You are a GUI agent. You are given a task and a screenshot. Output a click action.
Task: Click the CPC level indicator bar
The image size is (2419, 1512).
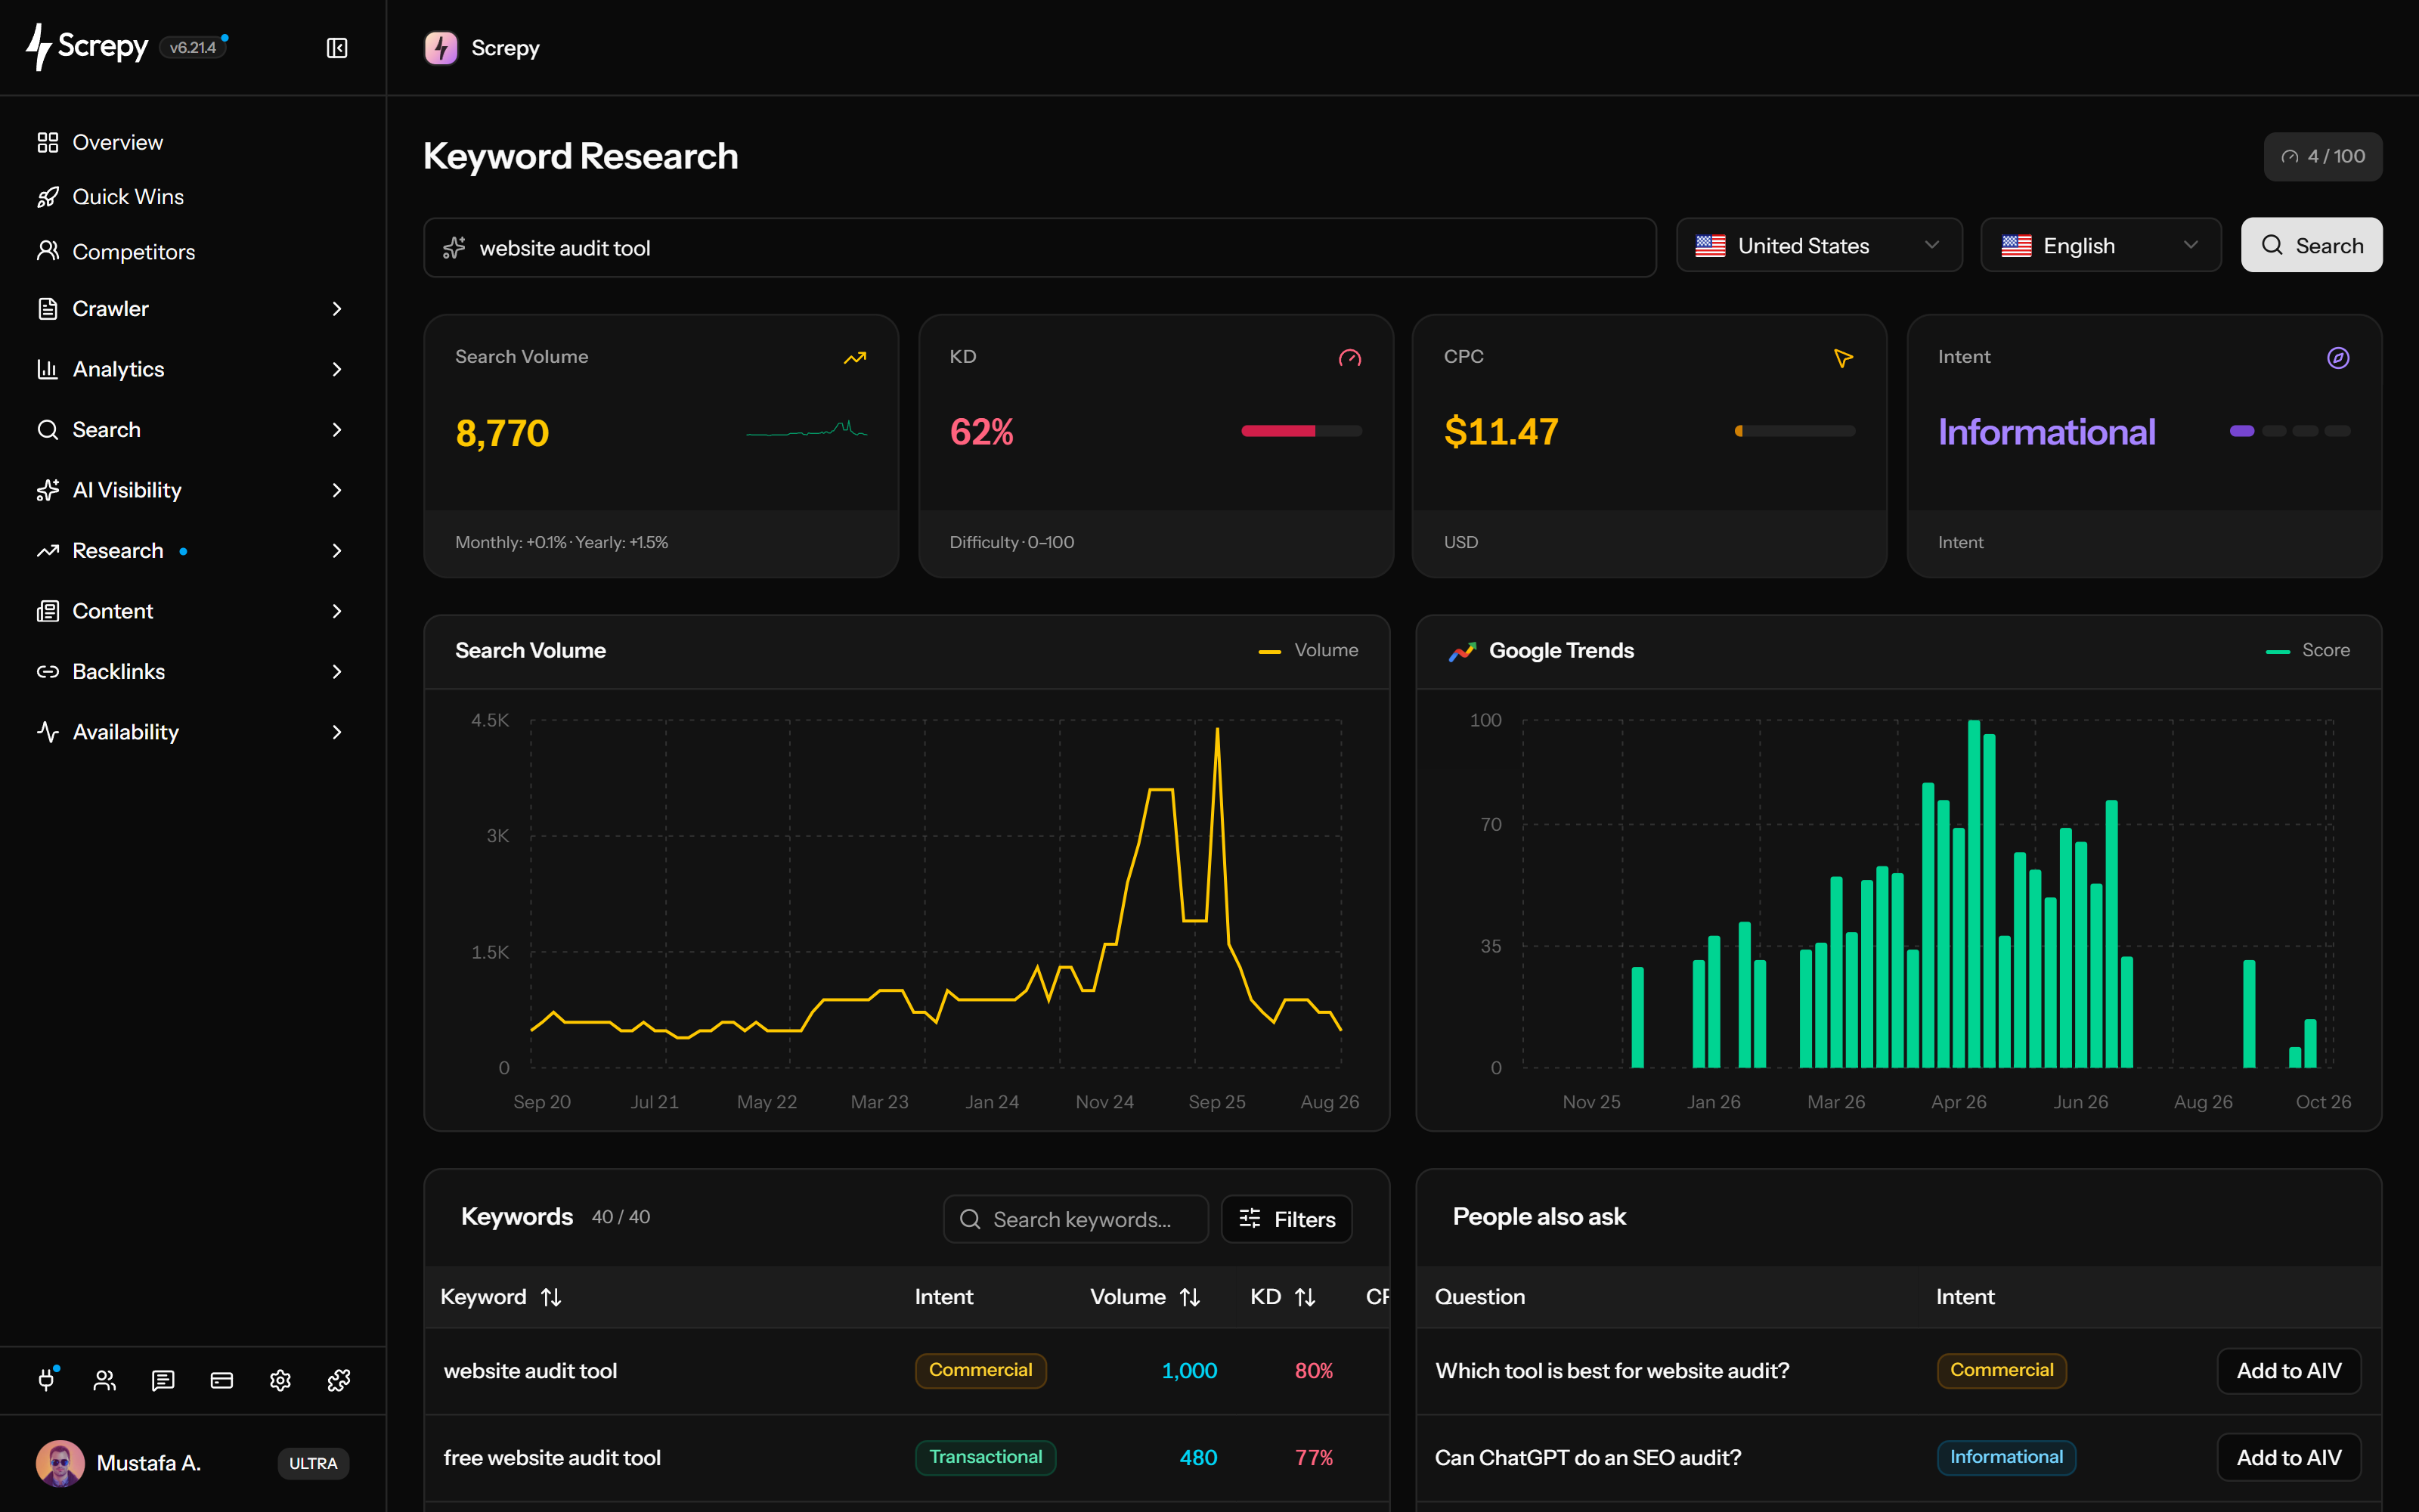coord(1795,431)
